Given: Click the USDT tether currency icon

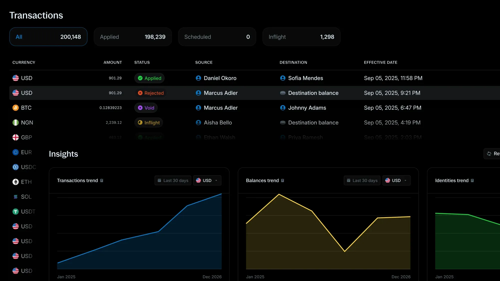Looking at the screenshot, I should pos(15,212).
